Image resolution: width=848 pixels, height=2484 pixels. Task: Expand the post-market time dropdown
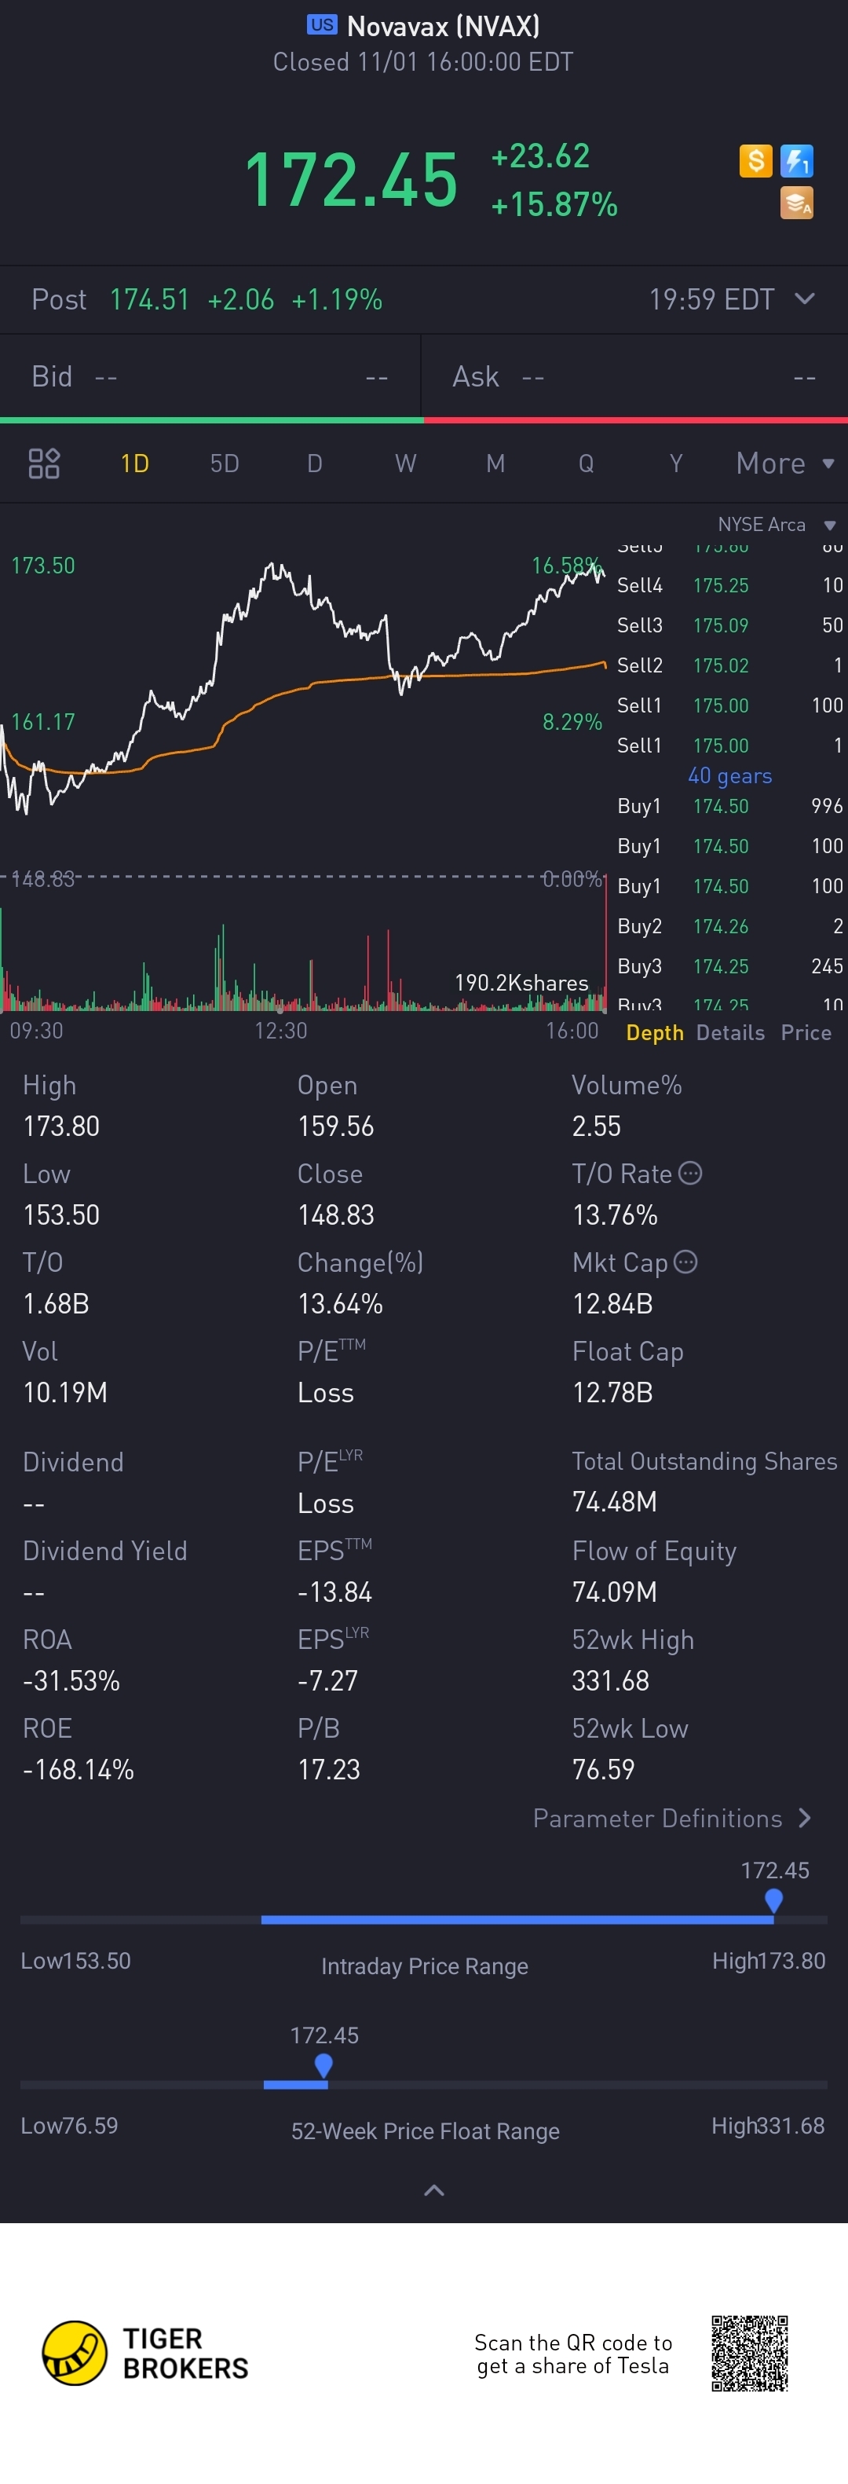(x=805, y=299)
